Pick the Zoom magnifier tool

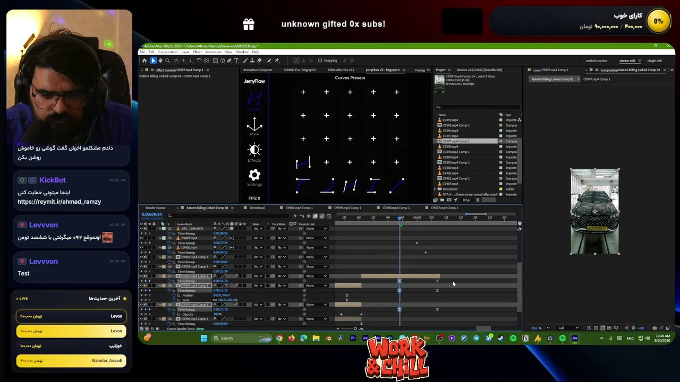pos(167,60)
